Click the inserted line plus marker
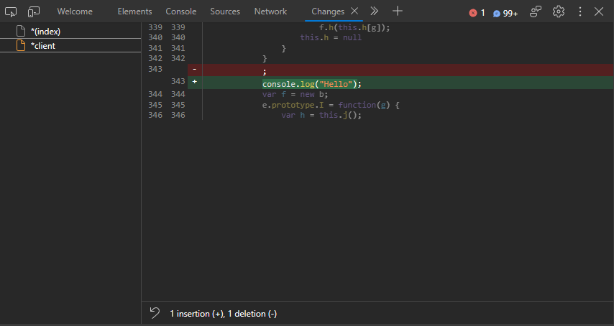Screen dimensions: 614x326 pyautogui.click(x=195, y=81)
